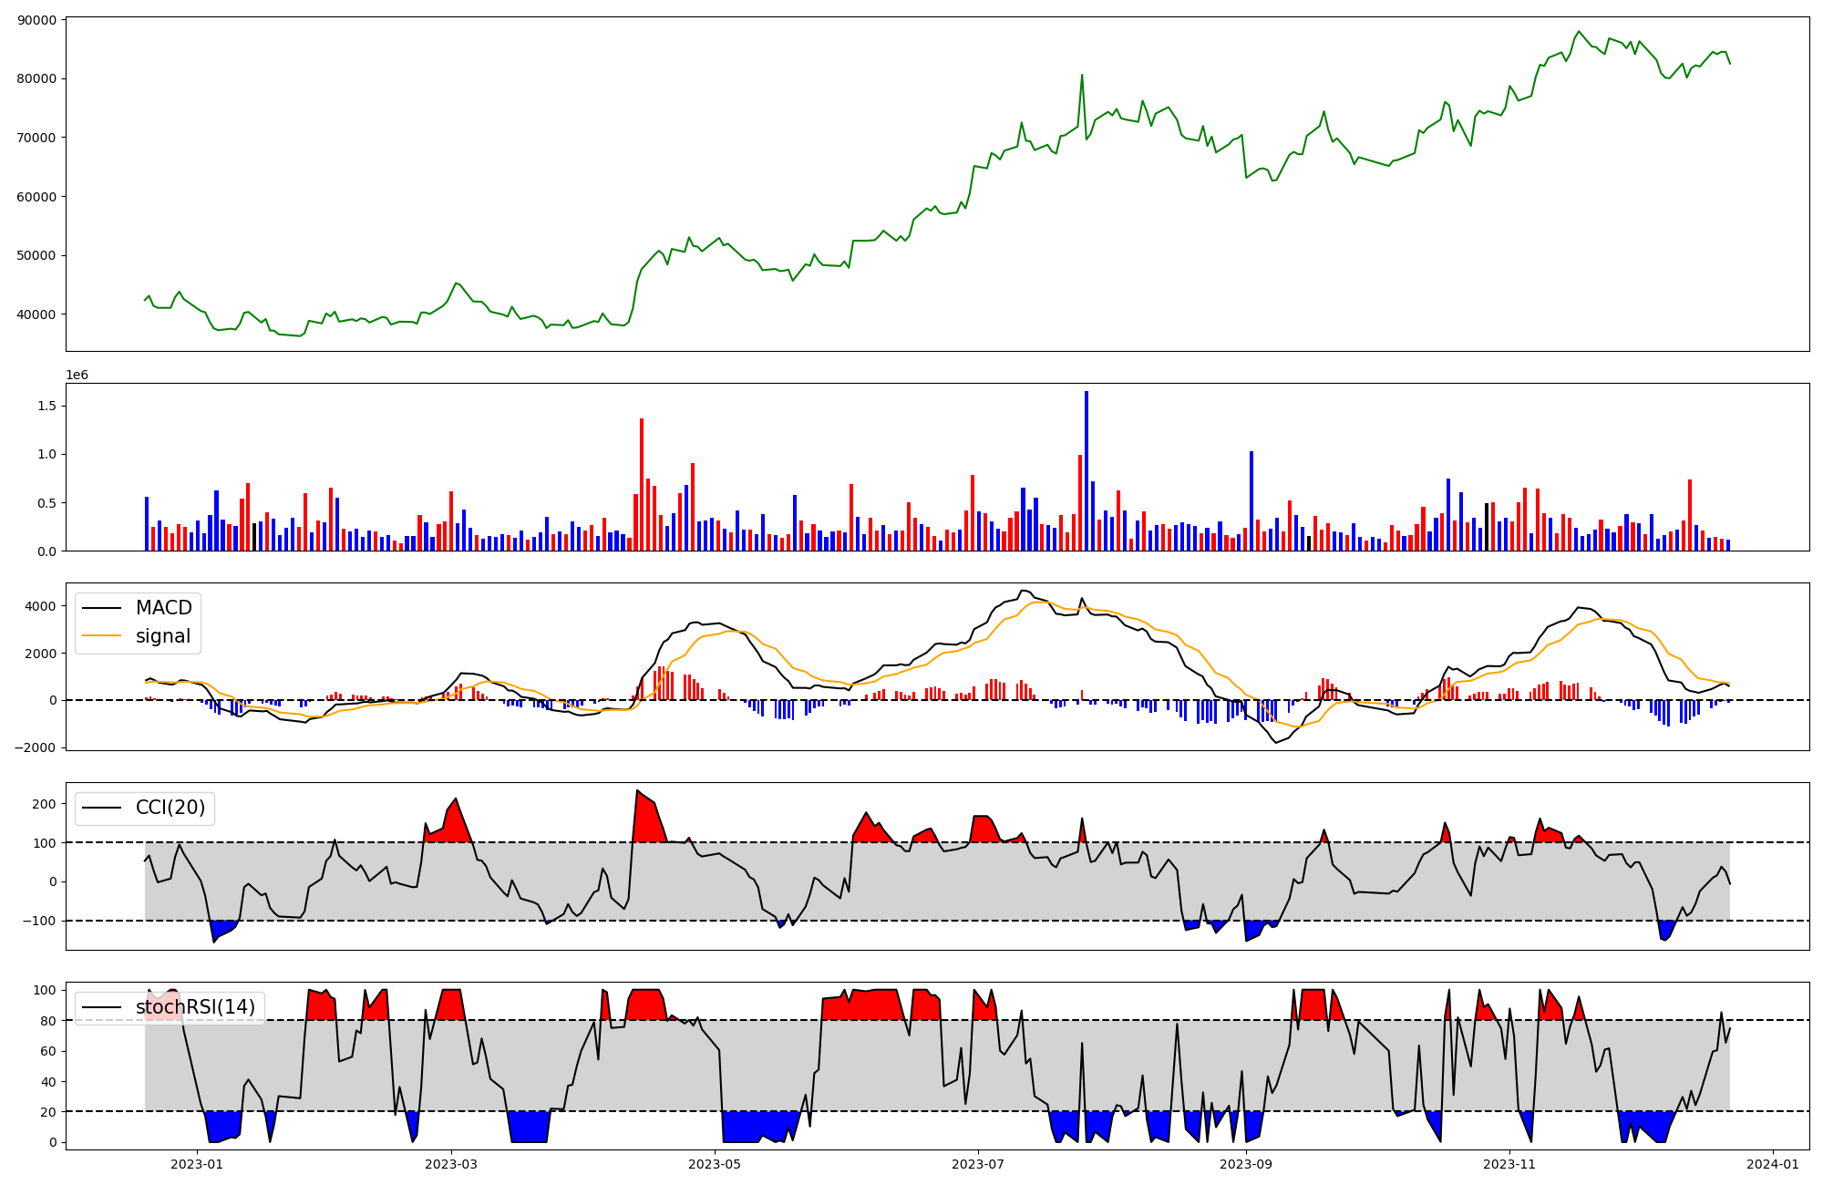This screenshot has height=1185, width=1823.
Task: Click the blue volume spike near 2023-09
Action: [x=1251, y=501]
